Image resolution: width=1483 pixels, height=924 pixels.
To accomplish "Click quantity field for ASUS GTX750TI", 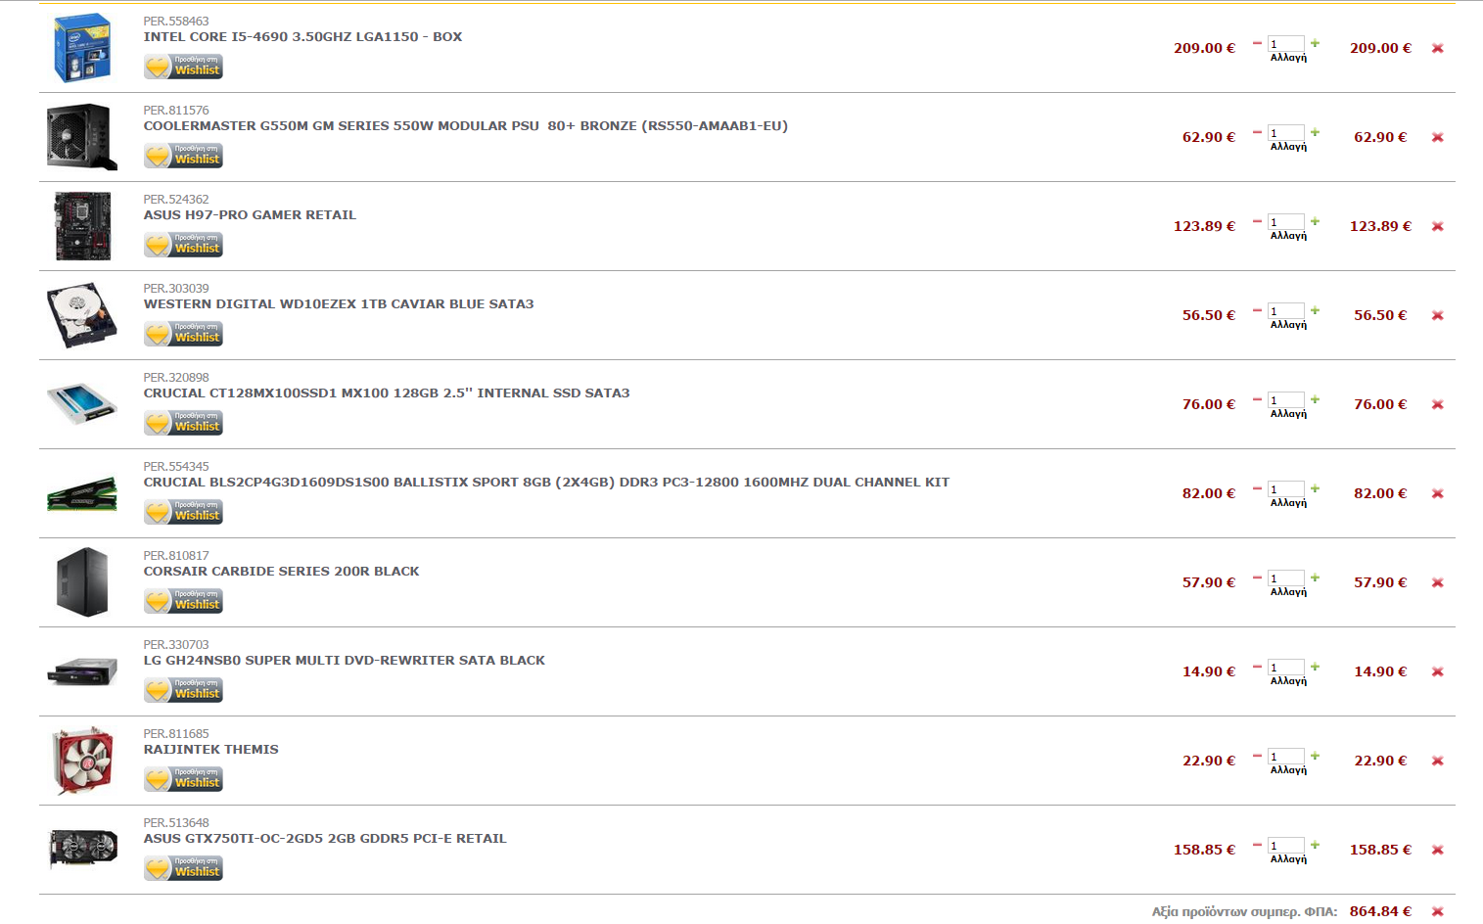I will pos(1286,845).
